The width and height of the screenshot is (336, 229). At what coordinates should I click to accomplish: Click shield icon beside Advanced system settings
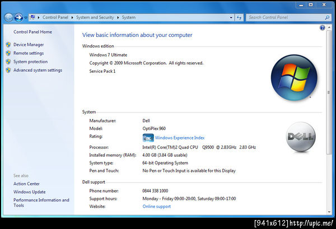(8, 70)
